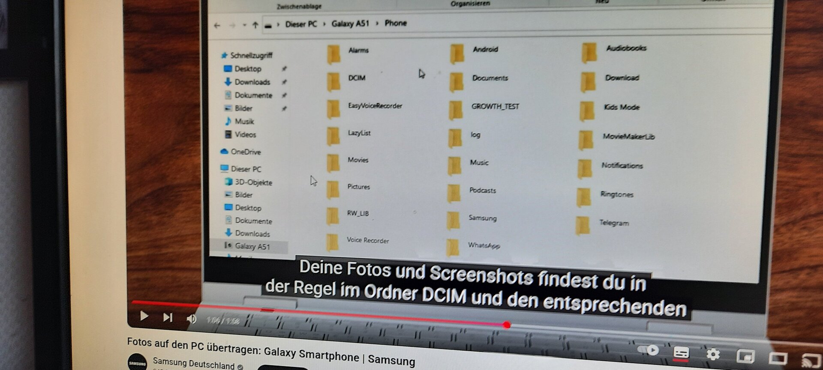Image resolution: width=823 pixels, height=370 pixels.
Task: Switch to theater mode
Action: coord(778,358)
